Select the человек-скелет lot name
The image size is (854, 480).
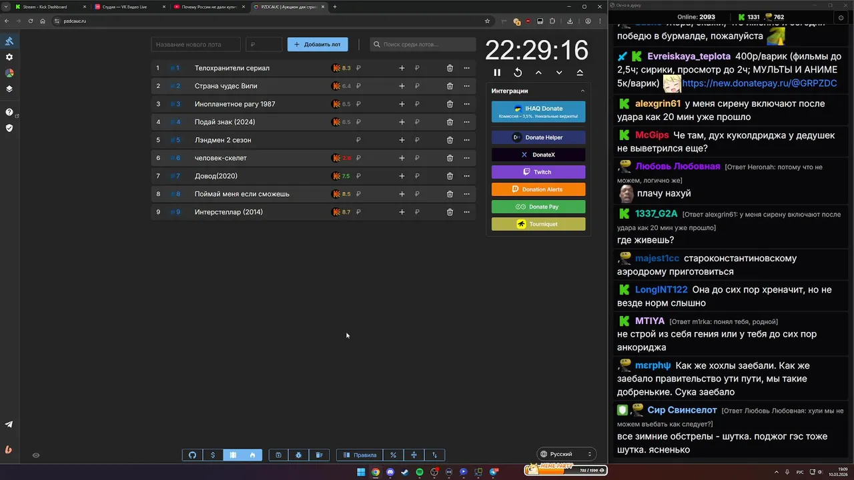(x=221, y=158)
